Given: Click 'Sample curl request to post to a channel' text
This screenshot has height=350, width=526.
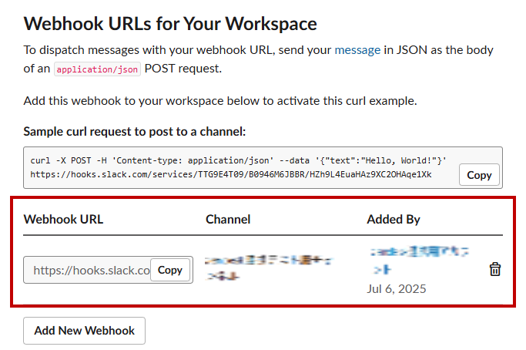Looking at the screenshot, I should [x=135, y=132].
